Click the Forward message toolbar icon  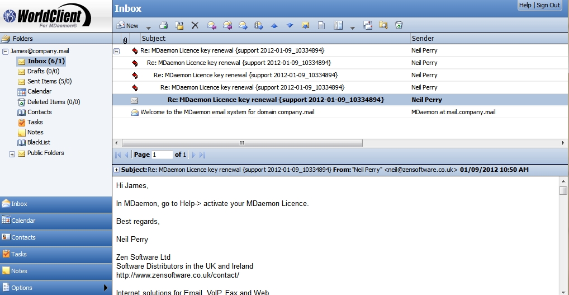243,25
